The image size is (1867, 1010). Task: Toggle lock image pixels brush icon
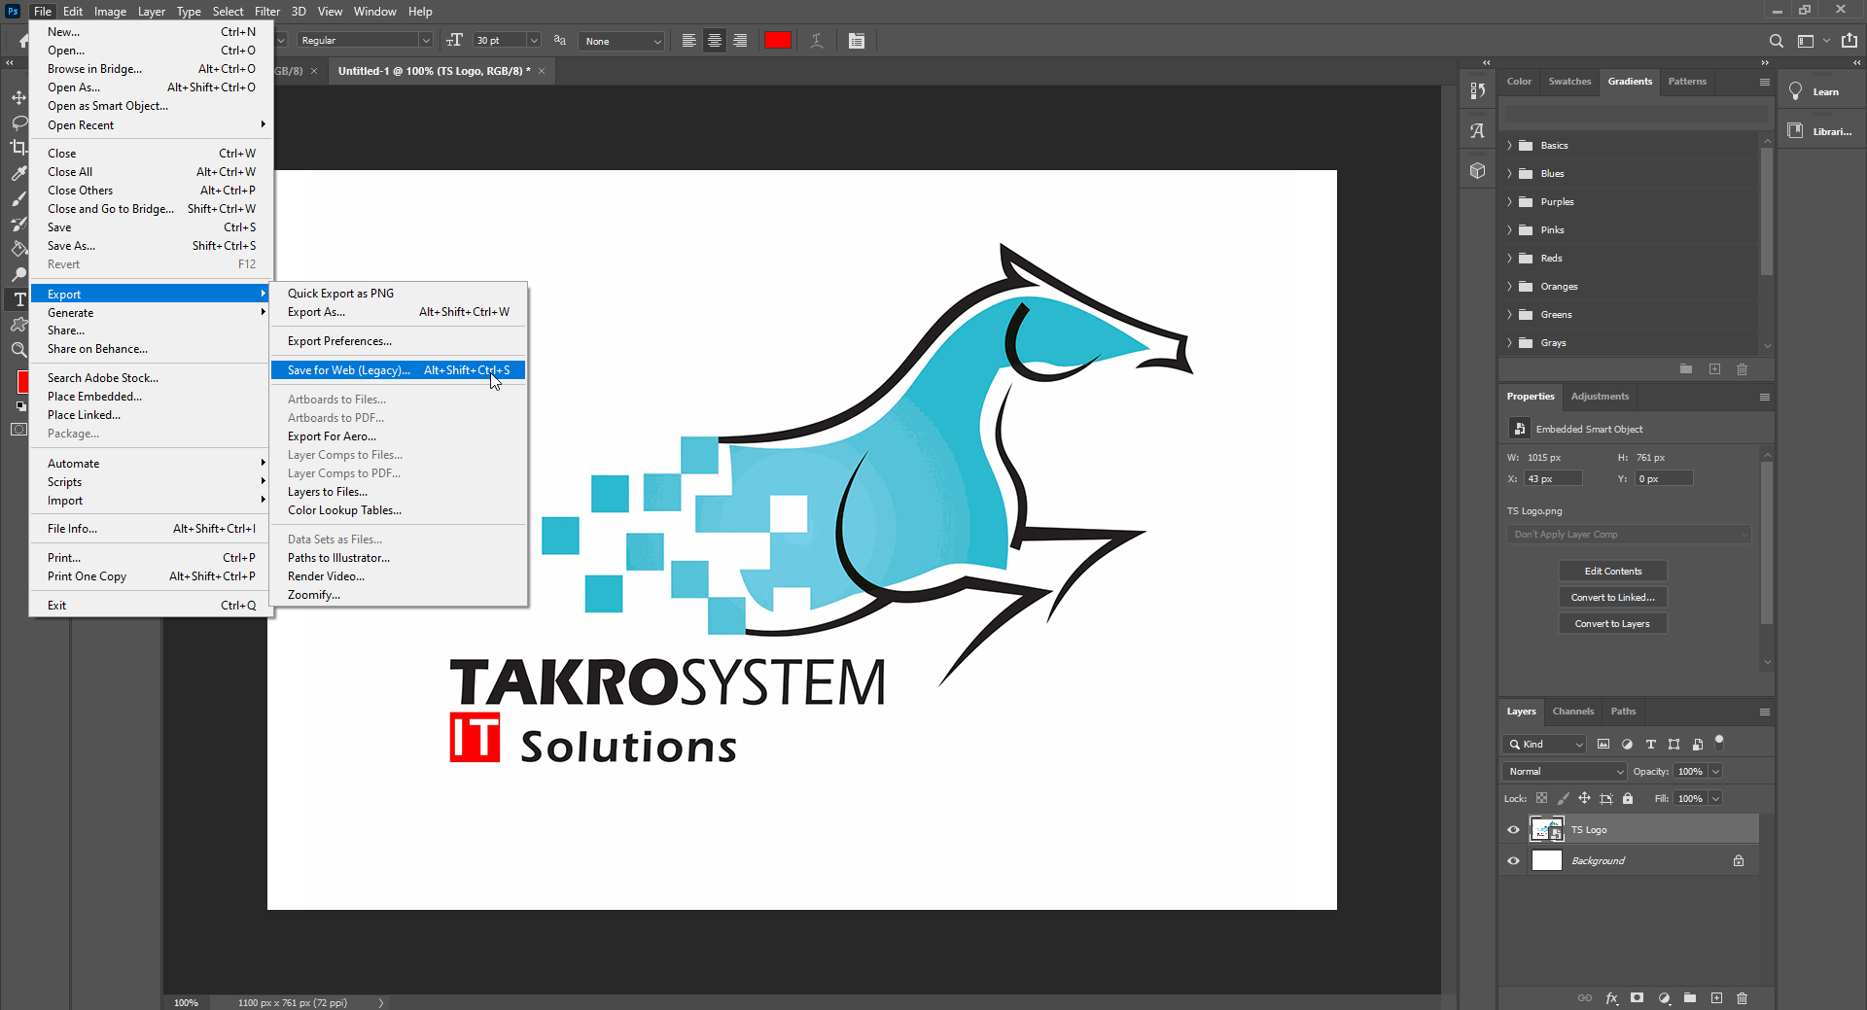(1563, 798)
